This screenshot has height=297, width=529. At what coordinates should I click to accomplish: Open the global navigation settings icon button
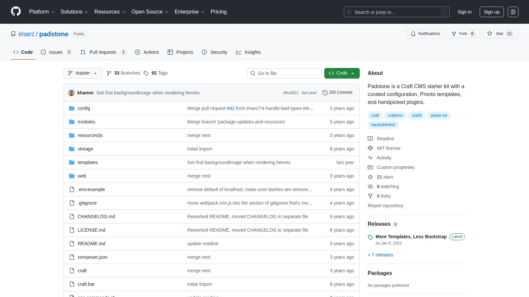(x=513, y=12)
